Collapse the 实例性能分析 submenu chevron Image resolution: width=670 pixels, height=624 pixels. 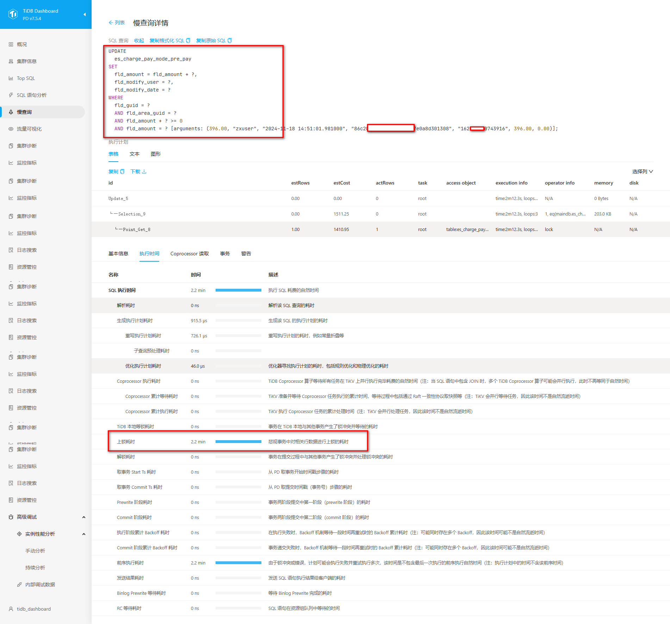coord(84,534)
